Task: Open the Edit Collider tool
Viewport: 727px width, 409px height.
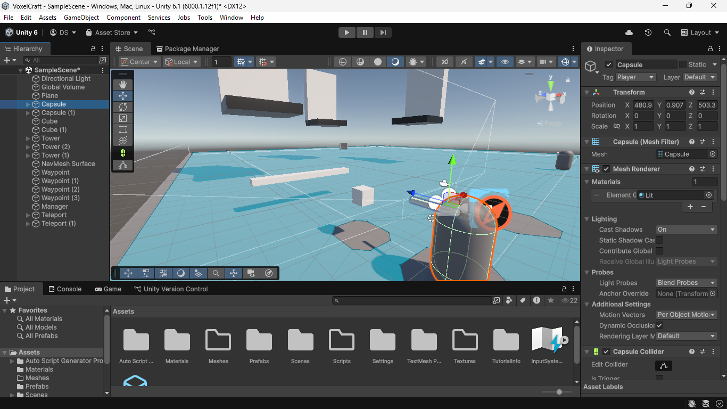Action: [663, 365]
